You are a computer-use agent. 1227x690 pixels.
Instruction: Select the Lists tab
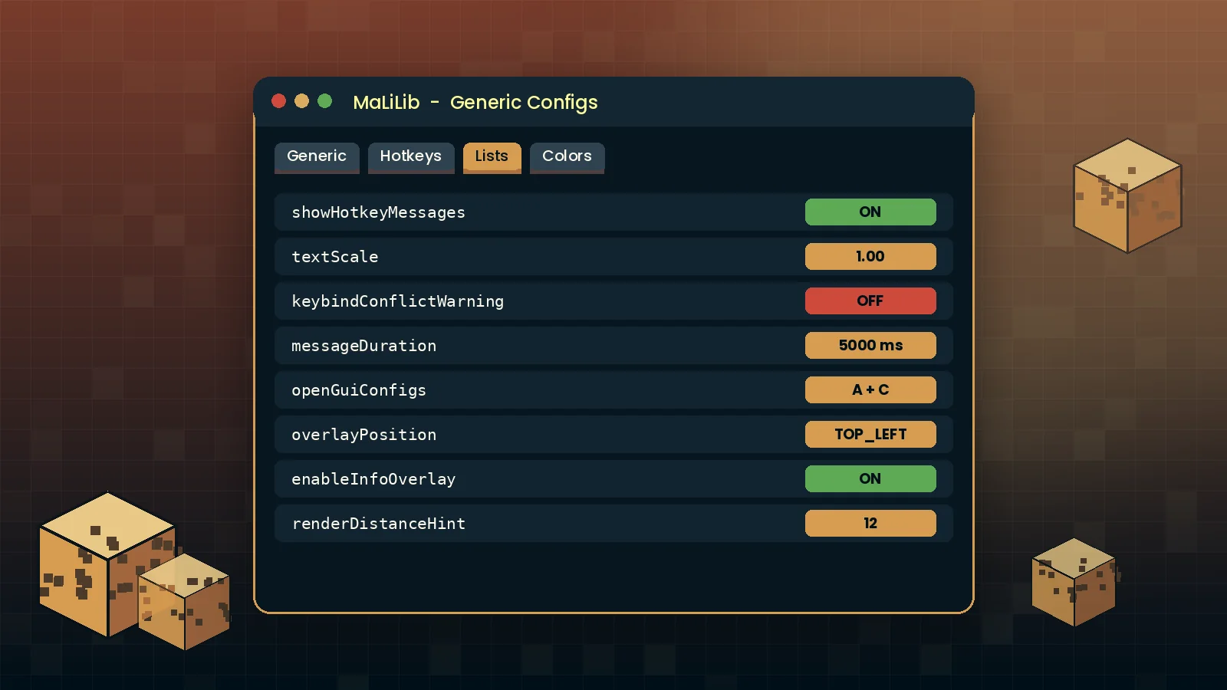tap(492, 157)
